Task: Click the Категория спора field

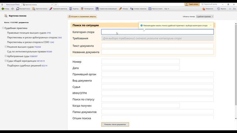Action: [157, 32]
